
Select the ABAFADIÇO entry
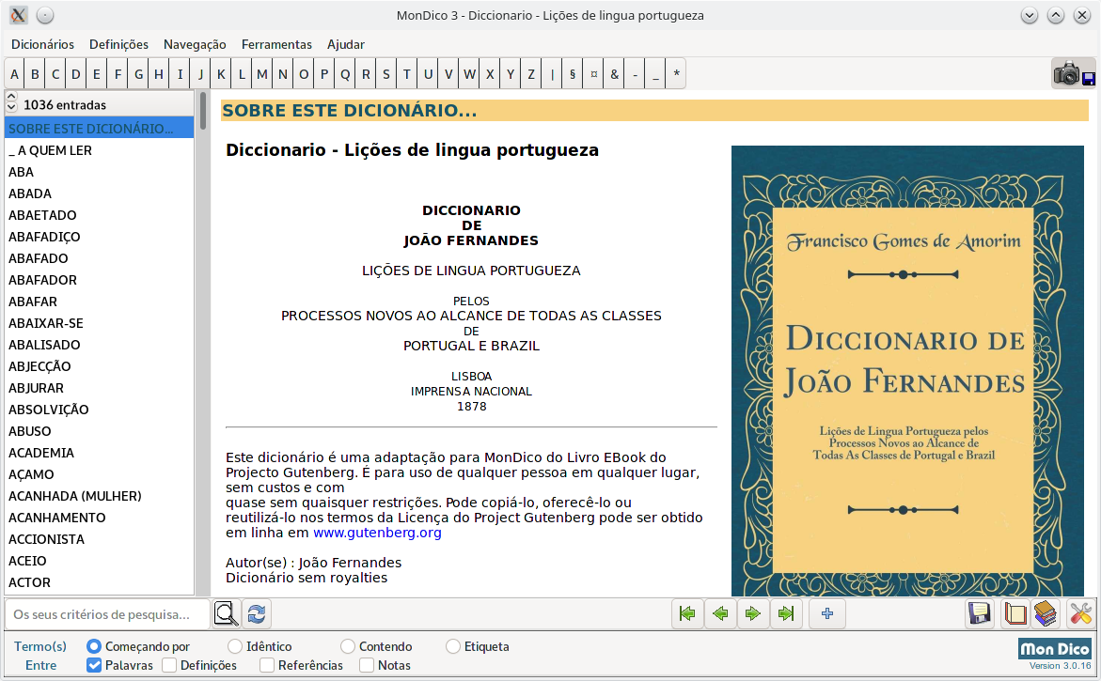click(x=99, y=237)
